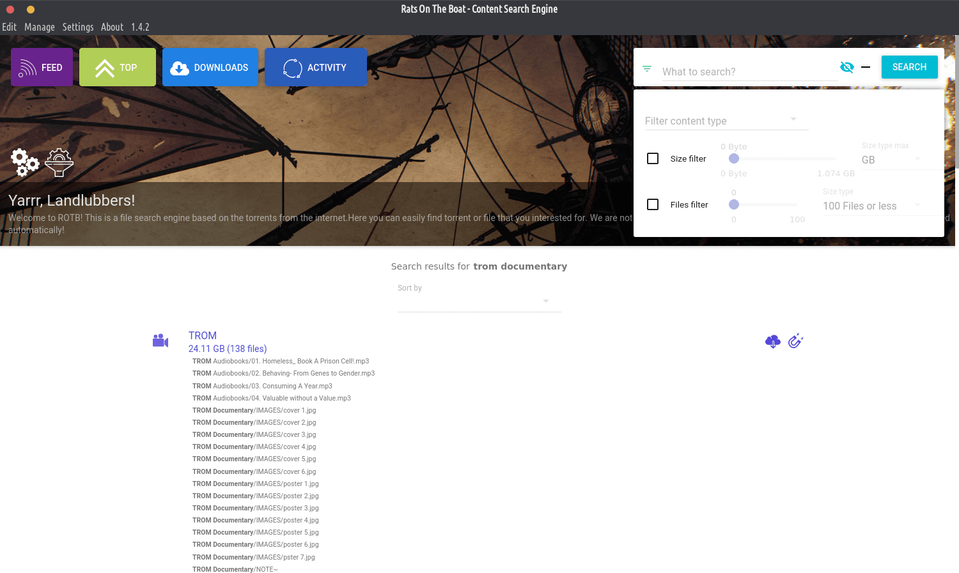959x573 pixels.
Task: Open the Feed section
Action: click(42, 67)
